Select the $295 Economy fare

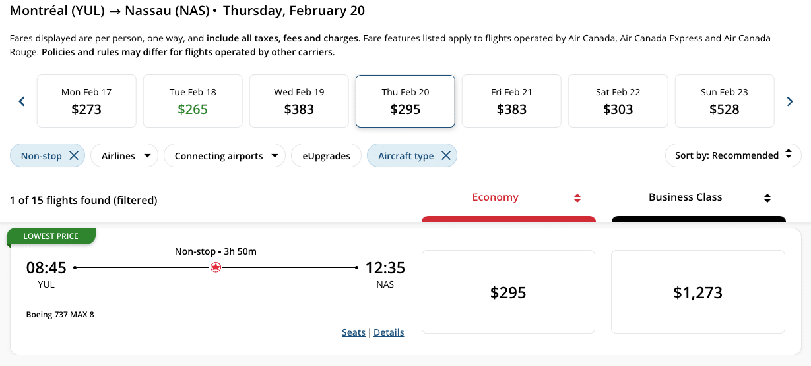tap(508, 292)
